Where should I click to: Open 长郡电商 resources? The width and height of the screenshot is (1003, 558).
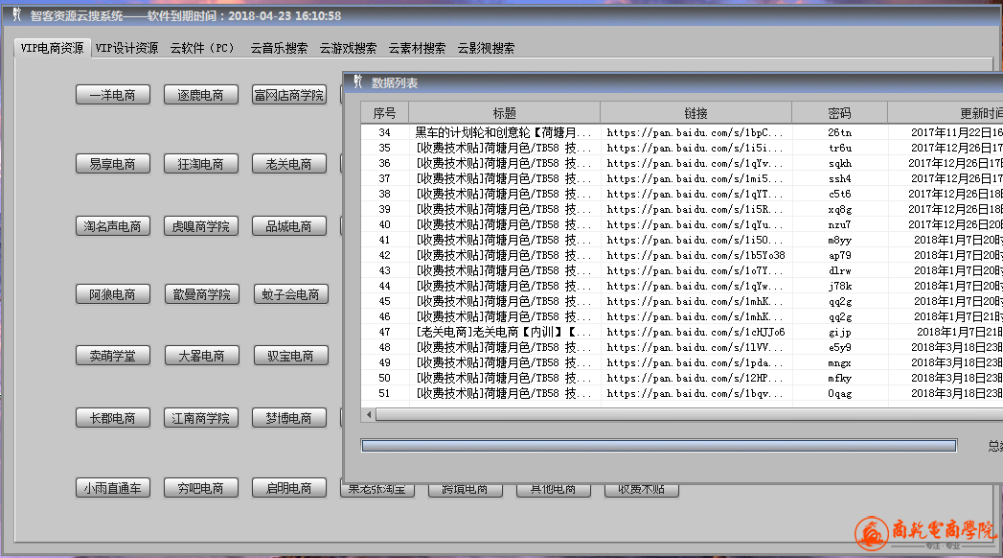(113, 418)
